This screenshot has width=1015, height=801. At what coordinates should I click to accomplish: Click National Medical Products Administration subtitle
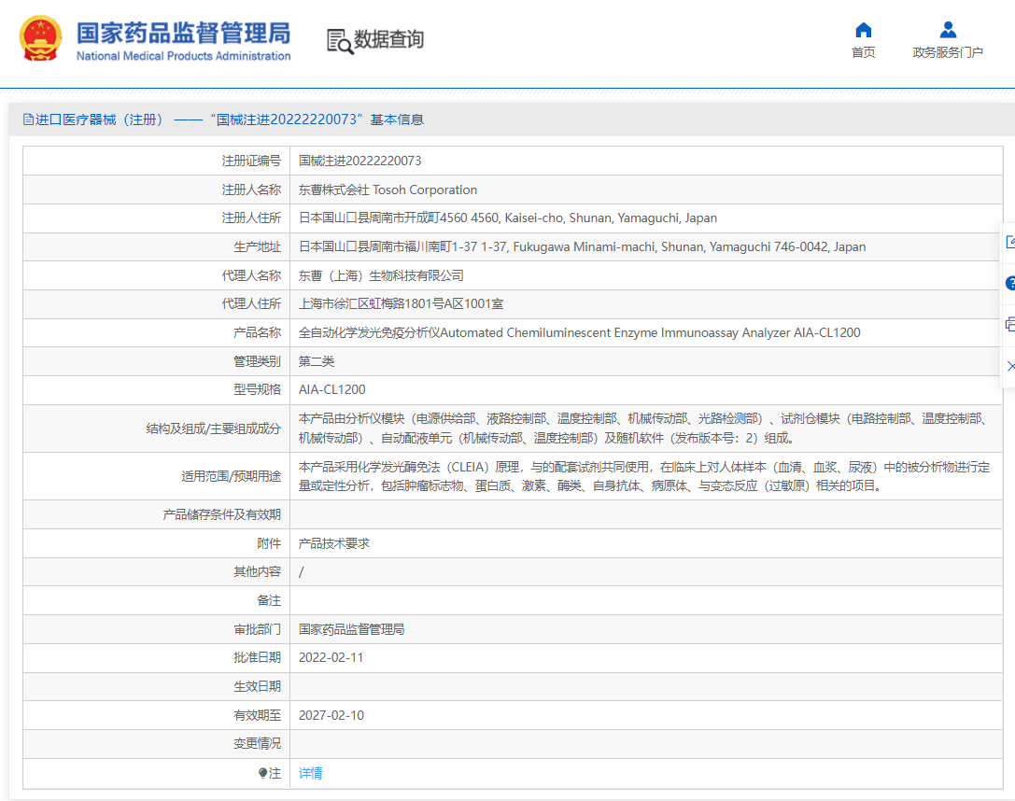point(184,56)
